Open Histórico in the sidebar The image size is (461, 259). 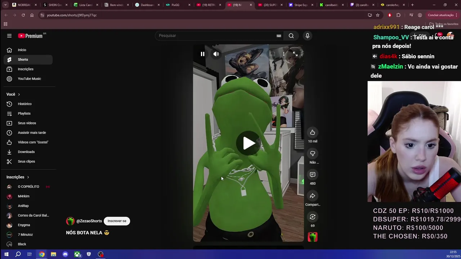28,104
